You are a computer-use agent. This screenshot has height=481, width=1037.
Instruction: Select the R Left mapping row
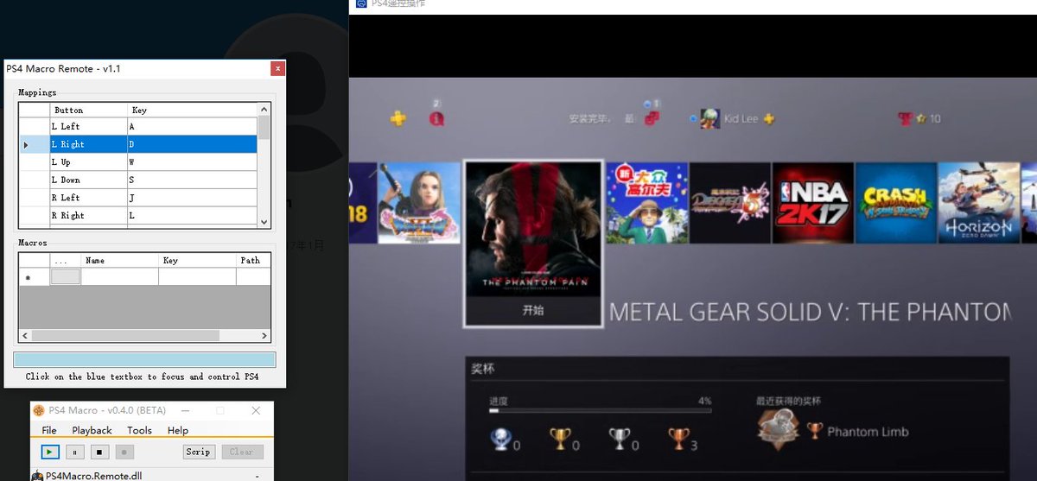(x=138, y=197)
